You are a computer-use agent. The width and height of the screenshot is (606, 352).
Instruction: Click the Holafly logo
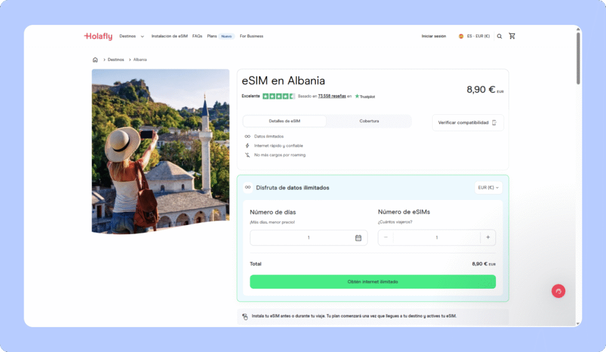98,36
